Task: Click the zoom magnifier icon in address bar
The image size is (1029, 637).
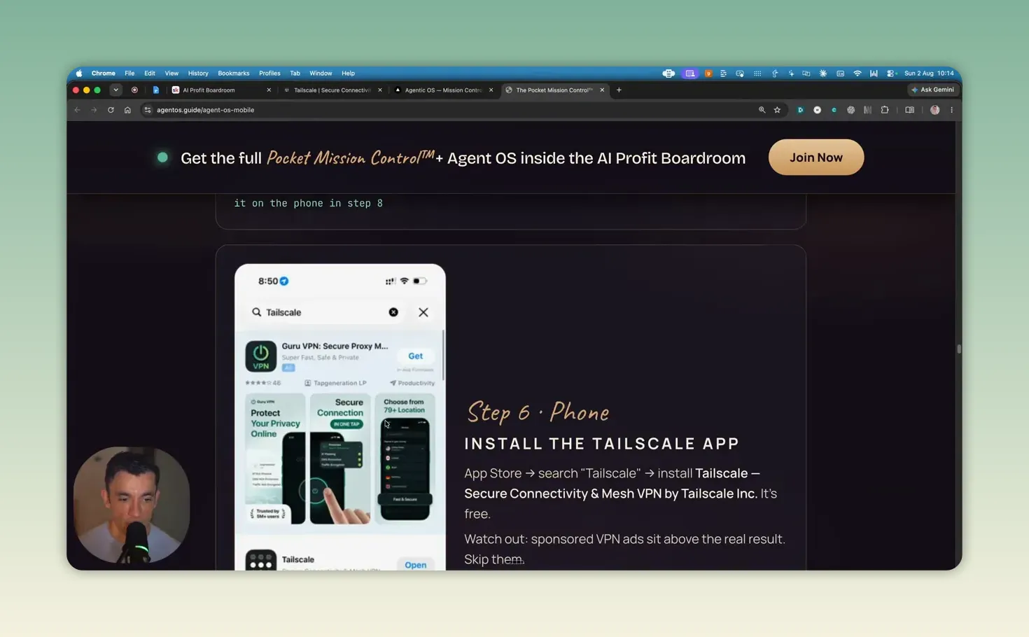Action: [762, 110]
